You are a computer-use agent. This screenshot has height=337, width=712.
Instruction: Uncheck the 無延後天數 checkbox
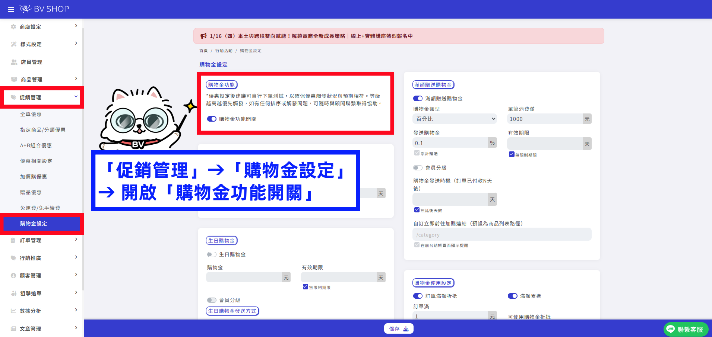[417, 210]
